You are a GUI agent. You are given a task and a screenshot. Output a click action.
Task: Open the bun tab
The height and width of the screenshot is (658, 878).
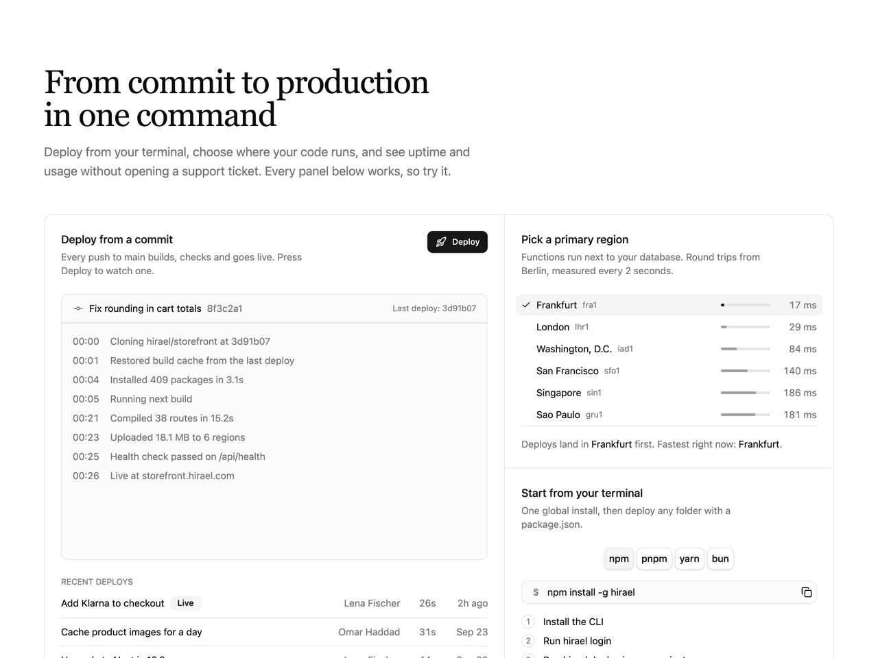click(x=720, y=559)
